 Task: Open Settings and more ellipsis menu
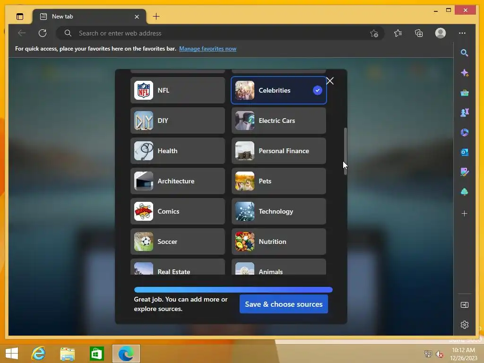coord(462,33)
